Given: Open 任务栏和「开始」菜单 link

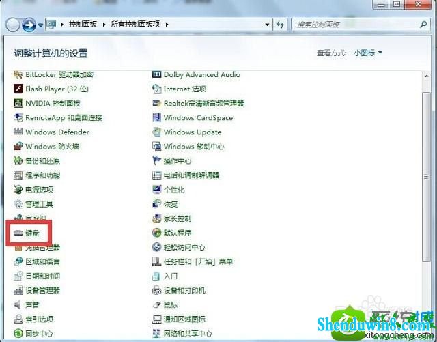Looking at the screenshot, I should pos(198,261).
